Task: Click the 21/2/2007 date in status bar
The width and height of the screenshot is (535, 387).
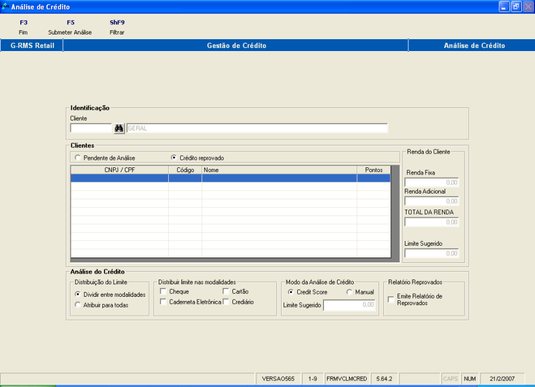Action: (x=502, y=379)
